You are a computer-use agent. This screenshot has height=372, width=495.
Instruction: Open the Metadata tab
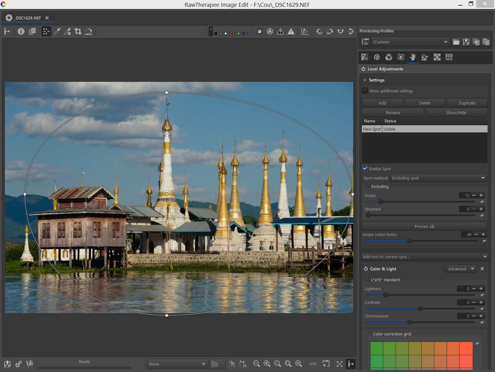pos(449,57)
